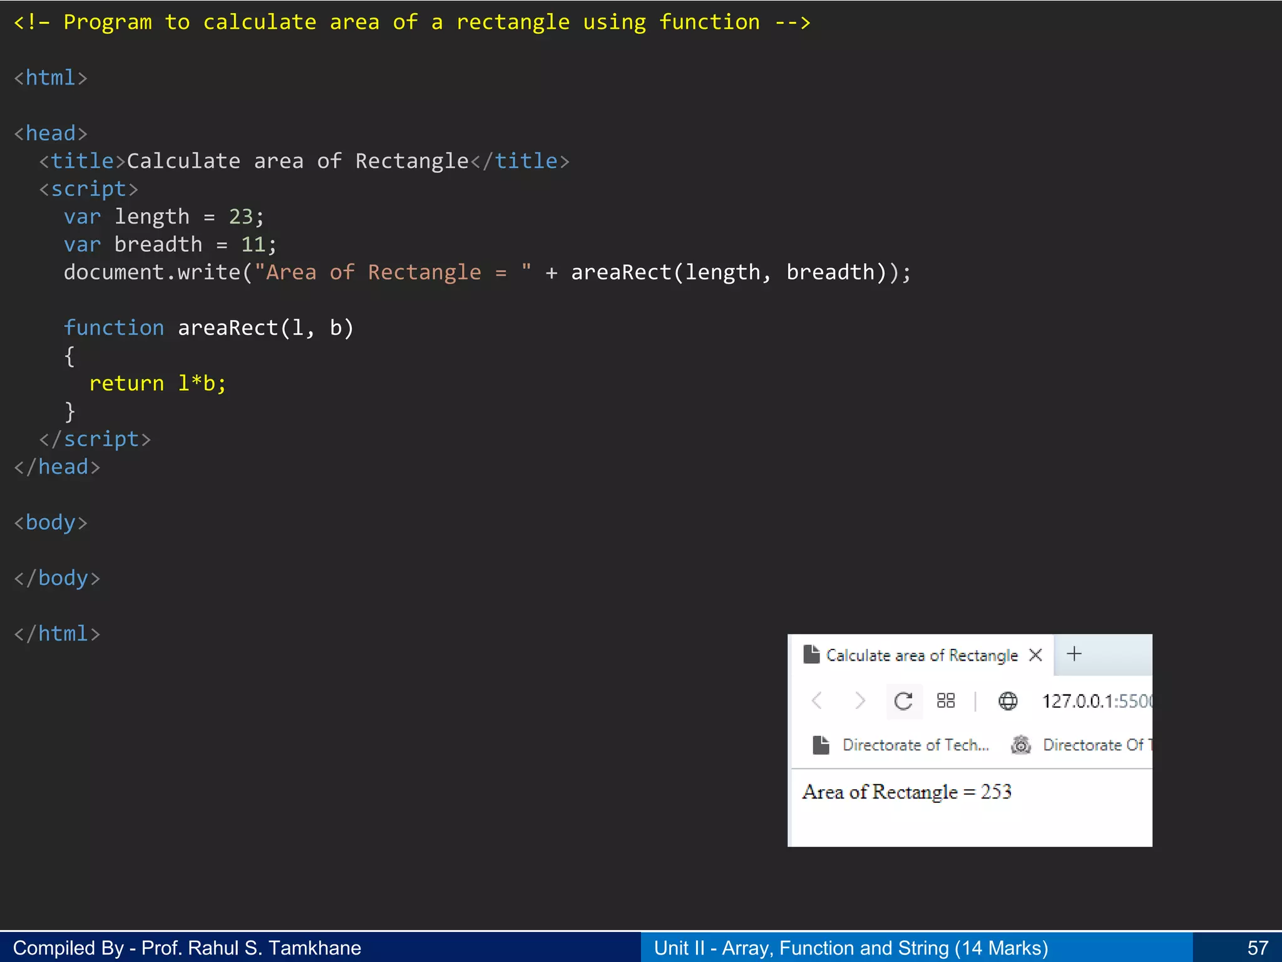Click the comment line 'Program to calculate area'
The image size is (1282, 962).
click(412, 23)
